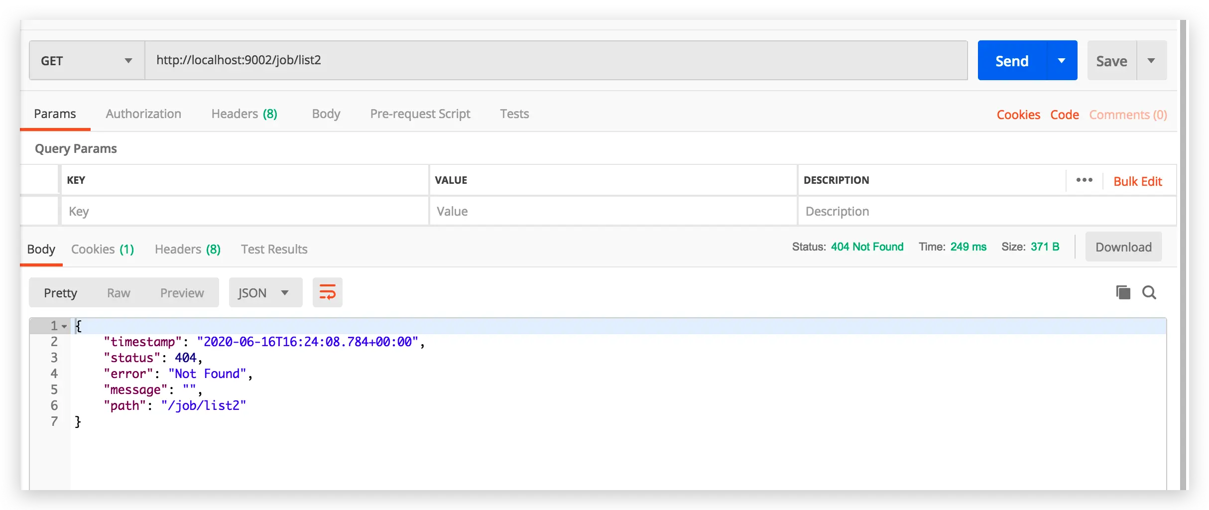This screenshot has height=510, width=1209.
Task: Open the Comments (0) link
Action: [x=1128, y=115]
